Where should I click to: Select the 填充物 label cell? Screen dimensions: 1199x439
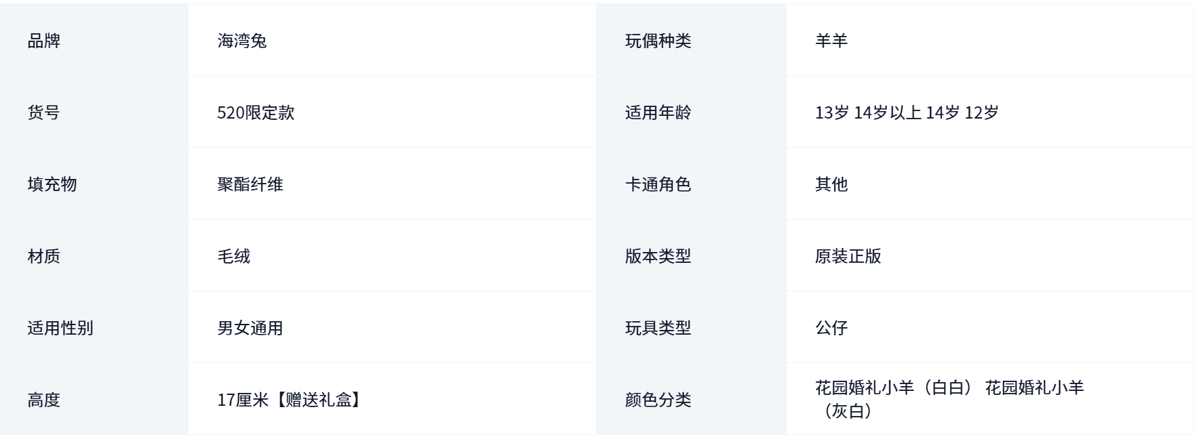(x=94, y=184)
